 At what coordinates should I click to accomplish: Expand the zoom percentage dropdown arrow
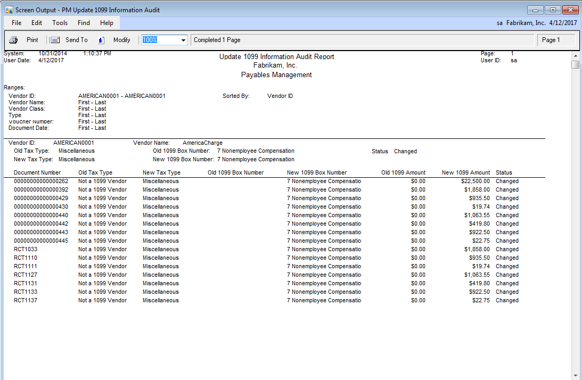click(x=183, y=40)
